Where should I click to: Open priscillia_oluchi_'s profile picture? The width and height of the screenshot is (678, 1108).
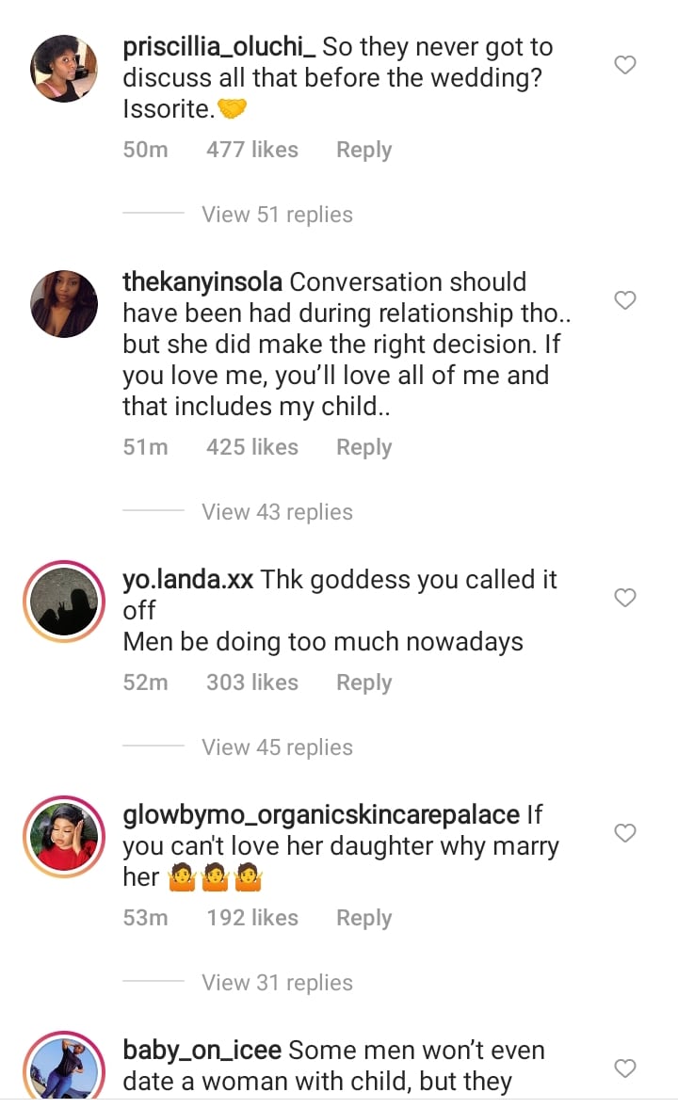coord(64,69)
